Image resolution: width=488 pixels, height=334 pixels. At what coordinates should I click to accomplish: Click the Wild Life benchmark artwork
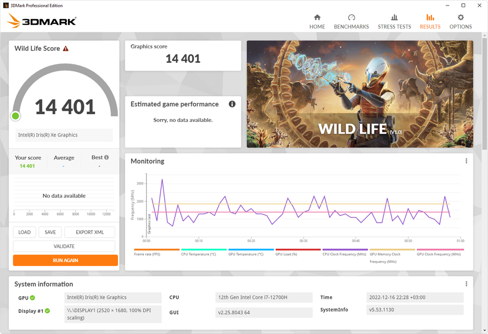pyautogui.click(x=360, y=94)
